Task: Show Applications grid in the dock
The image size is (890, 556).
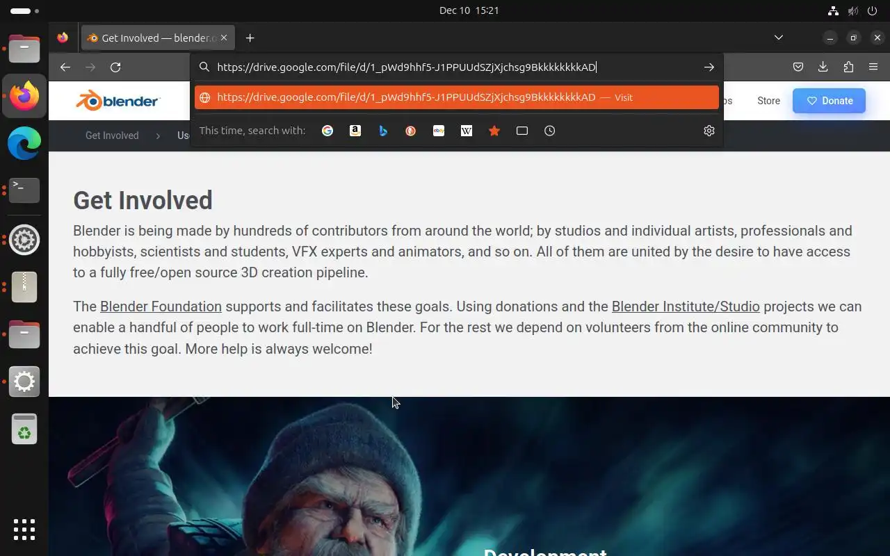Action: tap(24, 529)
